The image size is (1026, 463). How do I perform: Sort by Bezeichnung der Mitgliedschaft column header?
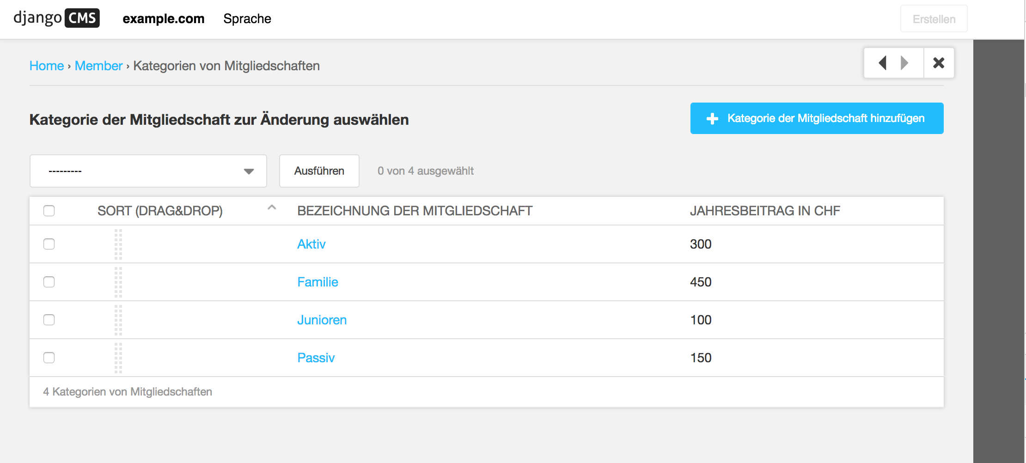(x=415, y=211)
